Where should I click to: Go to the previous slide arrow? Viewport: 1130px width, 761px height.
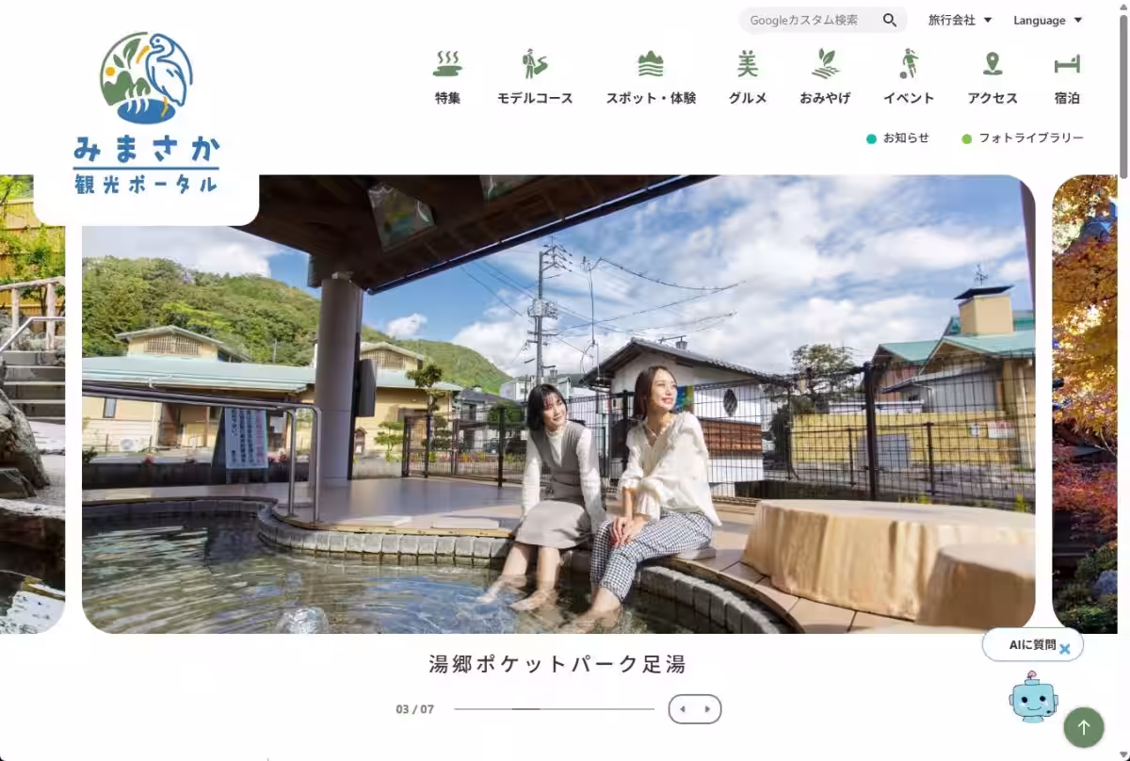683,709
